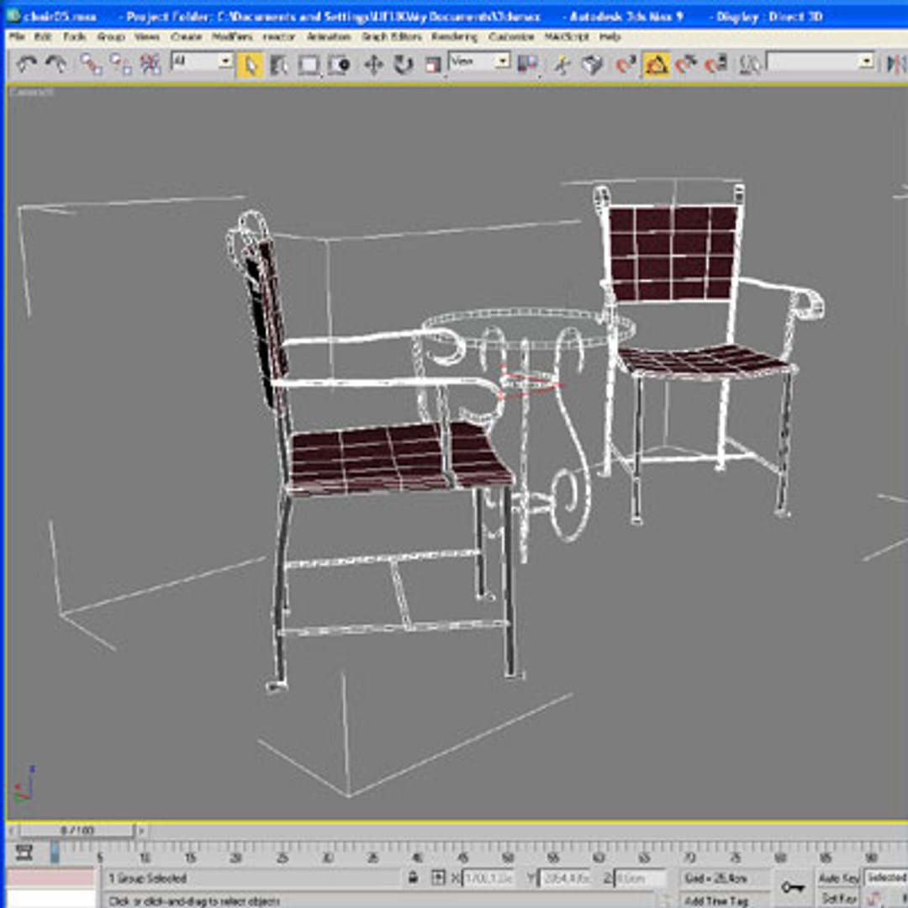Viewport: 908px width, 908px height.
Task: Toggle Absolute/Offset transform type-in mode
Action: tap(438, 878)
